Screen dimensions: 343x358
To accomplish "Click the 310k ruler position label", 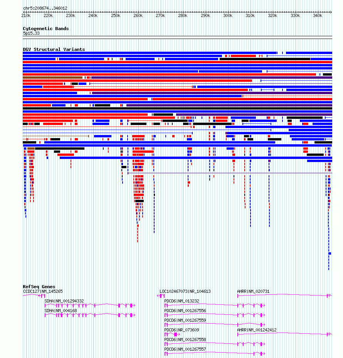I will 250,15.
